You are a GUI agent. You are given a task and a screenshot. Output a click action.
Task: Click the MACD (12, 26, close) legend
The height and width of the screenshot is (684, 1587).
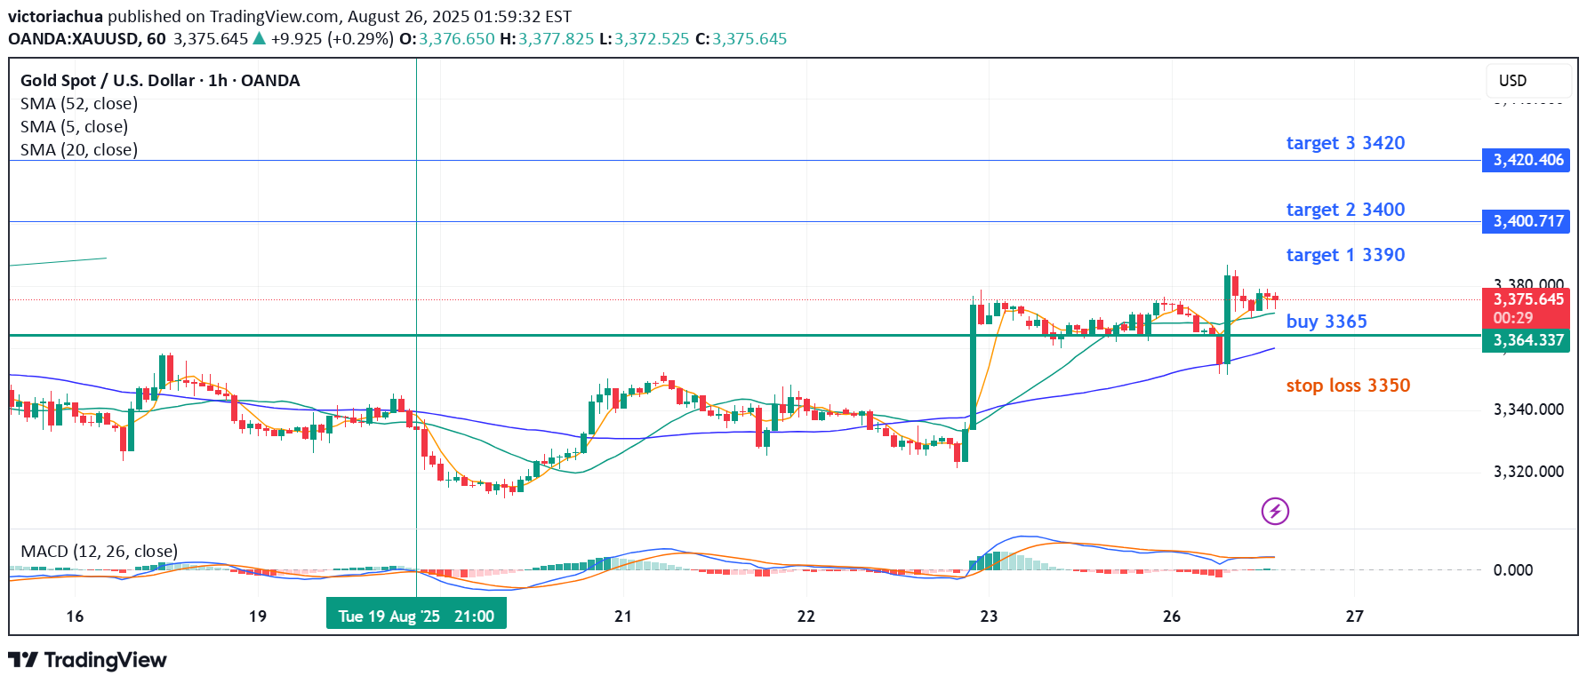click(x=99, y=552)
